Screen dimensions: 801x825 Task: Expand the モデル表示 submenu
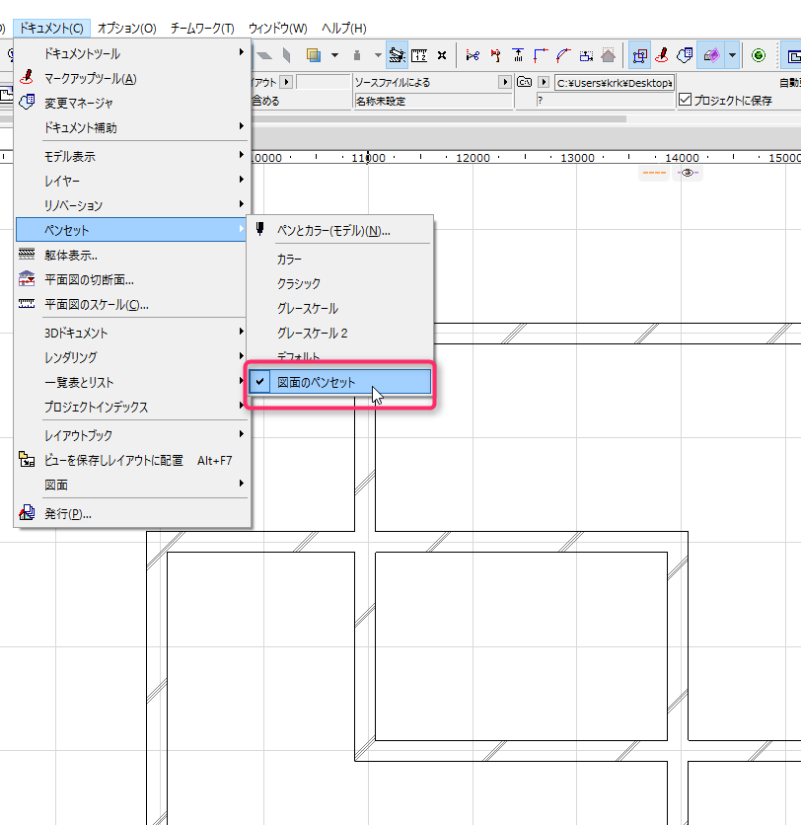click(131, 156)
